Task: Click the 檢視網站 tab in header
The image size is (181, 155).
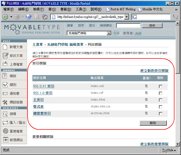Action: click(x=106, y=26)
